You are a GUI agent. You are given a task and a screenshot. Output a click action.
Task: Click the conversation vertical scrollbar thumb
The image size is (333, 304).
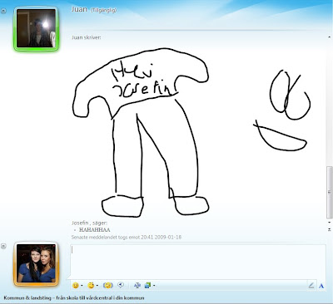330,193
